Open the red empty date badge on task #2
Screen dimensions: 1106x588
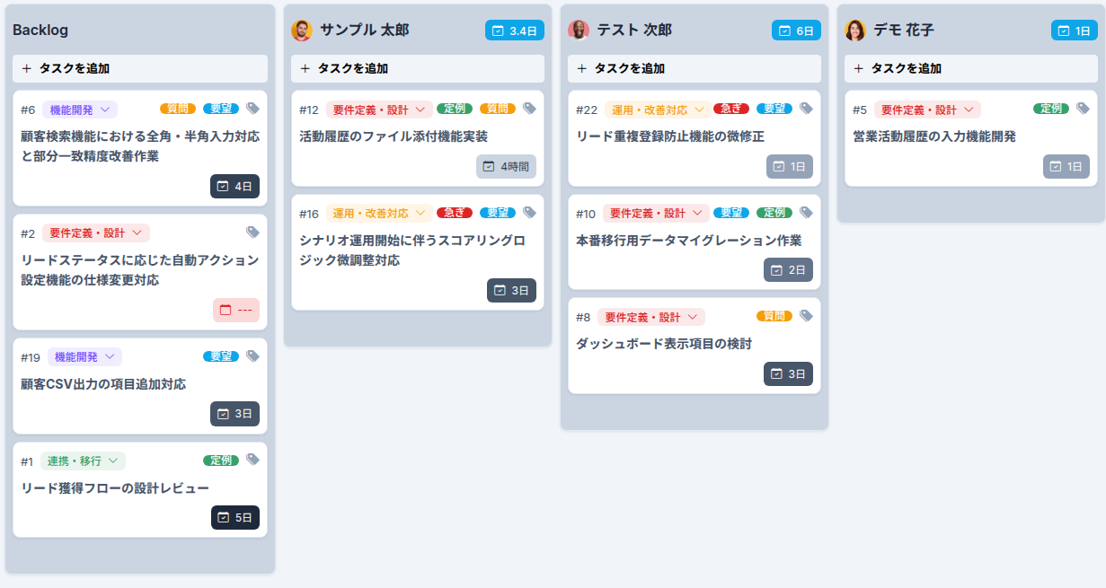point(236,310)
